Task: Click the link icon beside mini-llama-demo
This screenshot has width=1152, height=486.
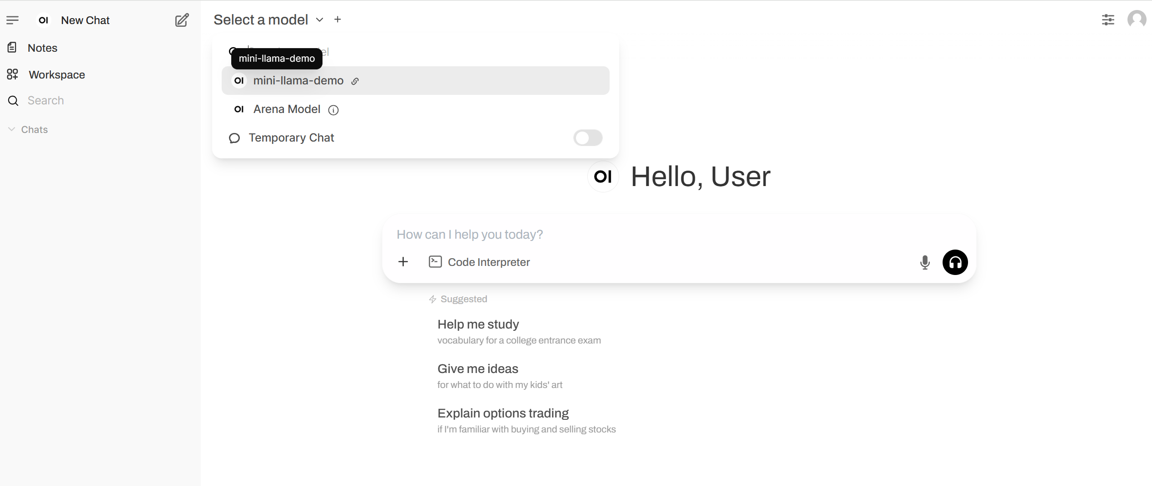Action: [355, 81]
